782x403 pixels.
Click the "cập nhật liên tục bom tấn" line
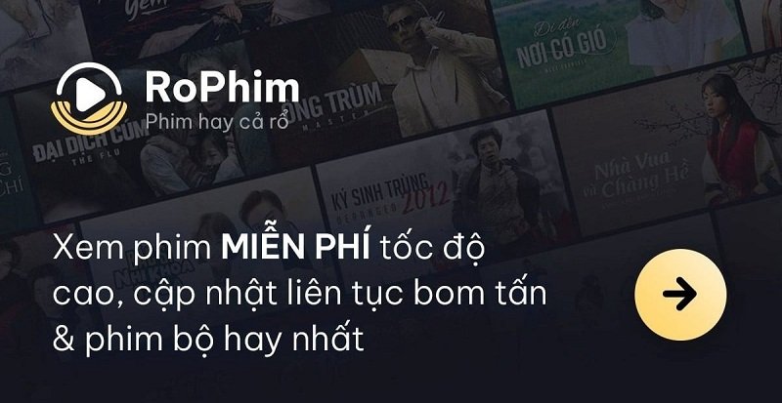coord(340,296)
